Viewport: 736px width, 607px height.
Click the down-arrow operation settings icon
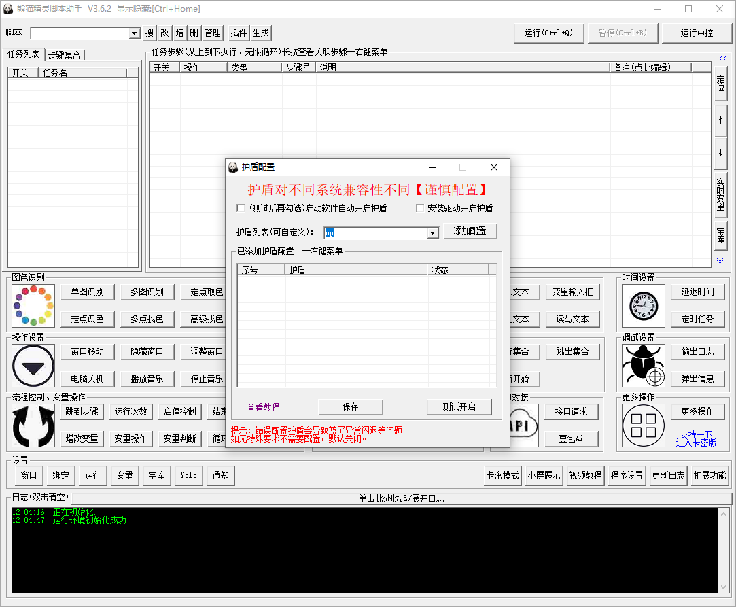click(x=33, y=366)
